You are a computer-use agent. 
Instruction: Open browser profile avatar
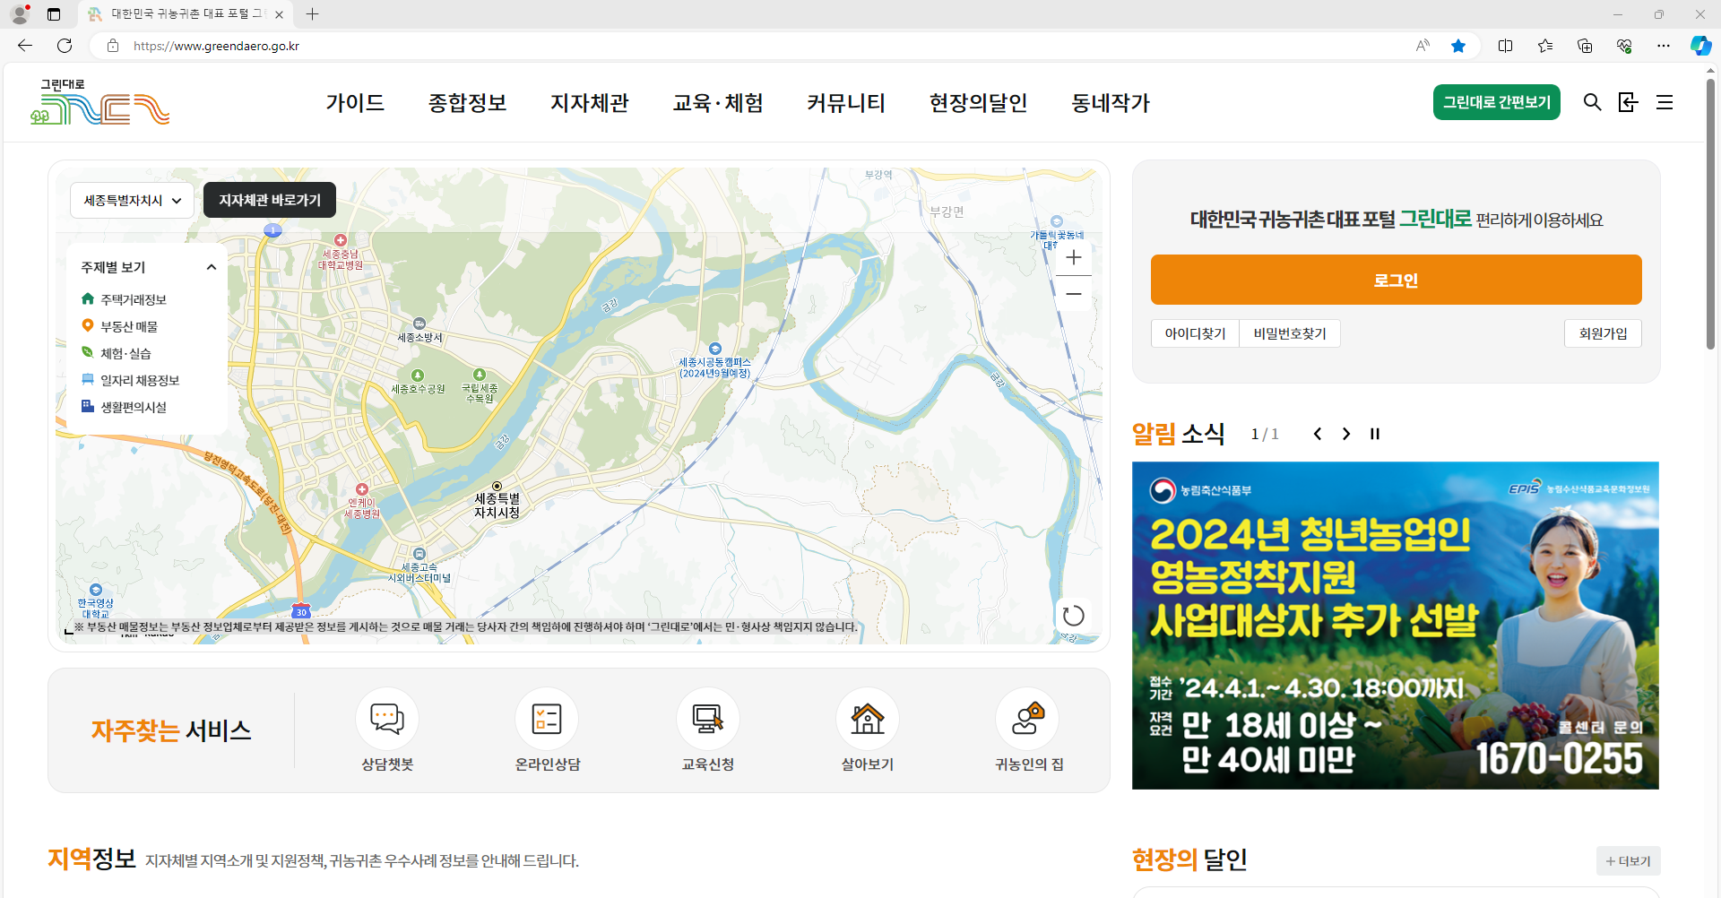(x=20, y=14)
